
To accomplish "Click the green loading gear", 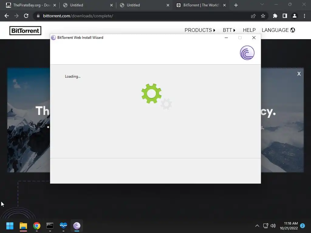I will click(x=151, y=93).
